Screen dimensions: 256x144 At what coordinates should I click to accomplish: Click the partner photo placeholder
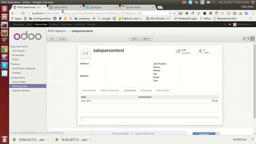[x=85, y=53]
